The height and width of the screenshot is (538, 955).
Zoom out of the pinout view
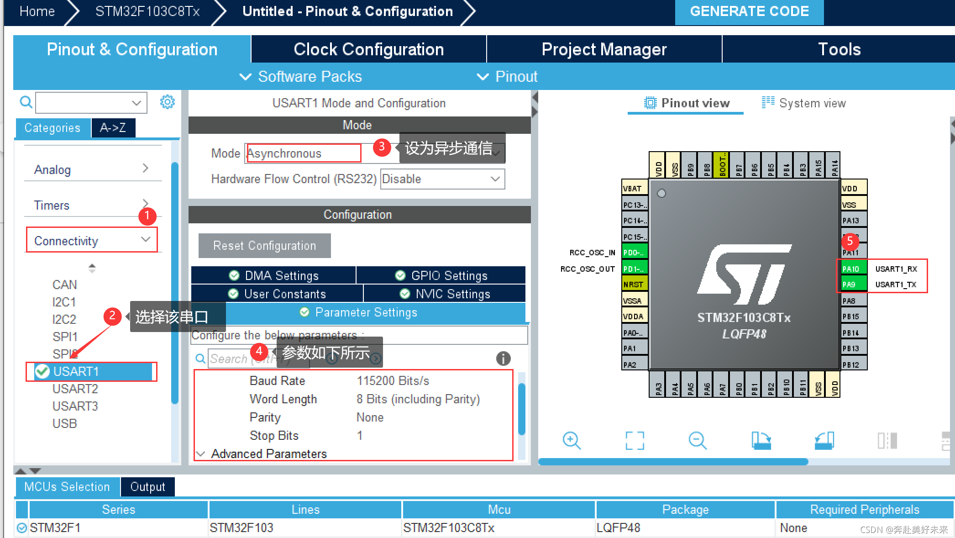(x=698, y=440)
